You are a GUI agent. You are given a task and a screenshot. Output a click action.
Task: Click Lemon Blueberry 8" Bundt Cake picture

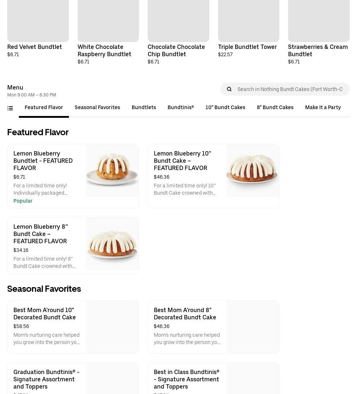pos(112,244)
